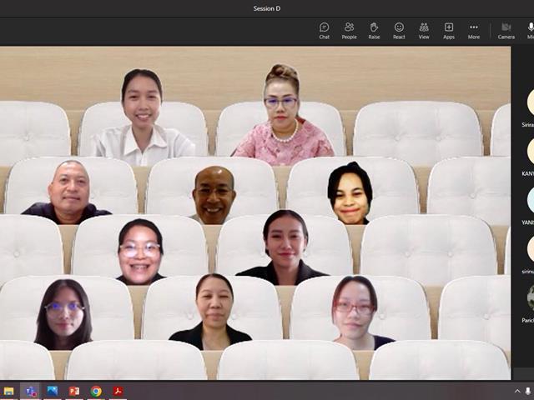Toggle the Mic button in the meeting toolbar
This screenshot has width=534, height=400.
(x=531, y=31)
